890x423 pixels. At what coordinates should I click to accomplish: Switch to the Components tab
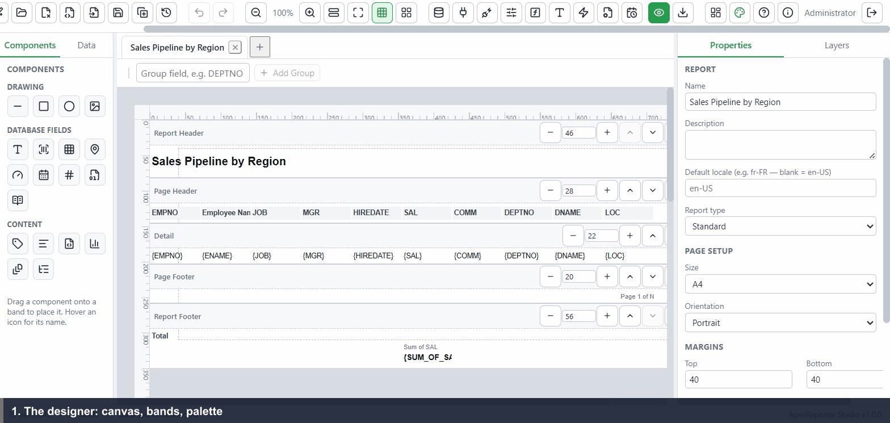30,45
